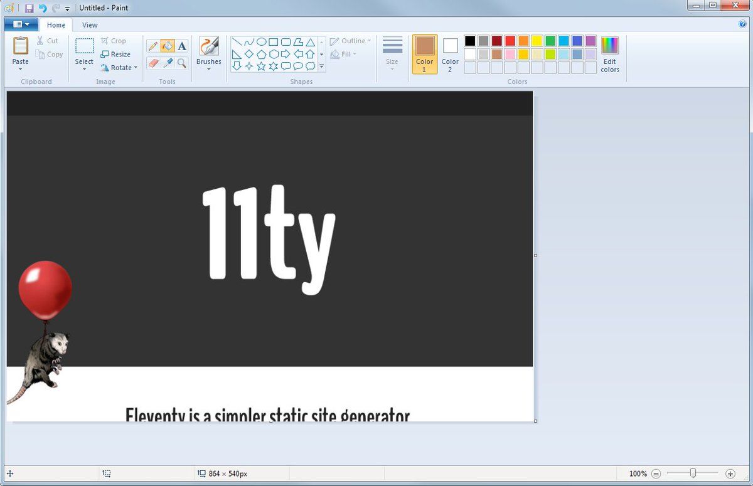The height and width of the screenshot is (486, 753).
Task: Pick the pink color swatch
Action: click(x=510, y=54)
